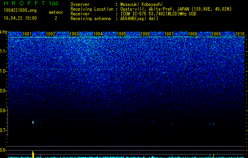Click the 1004 minute marker label
Screen dimensions: 248x158
pyautogui.click(x=98, y=34)
